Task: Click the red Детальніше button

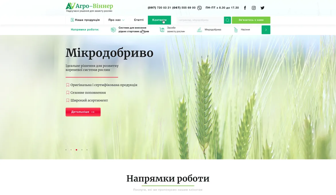Action: pos(83,112)
